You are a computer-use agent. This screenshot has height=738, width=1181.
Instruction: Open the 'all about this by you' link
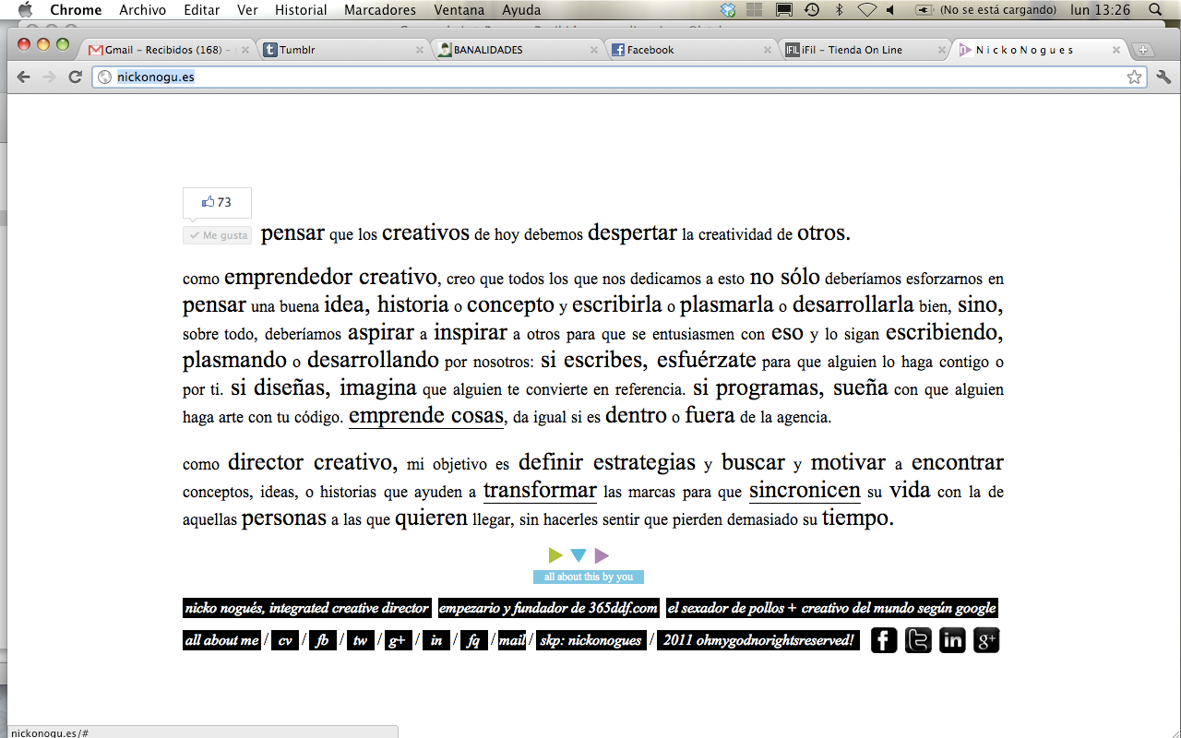(x=589, y=577)
